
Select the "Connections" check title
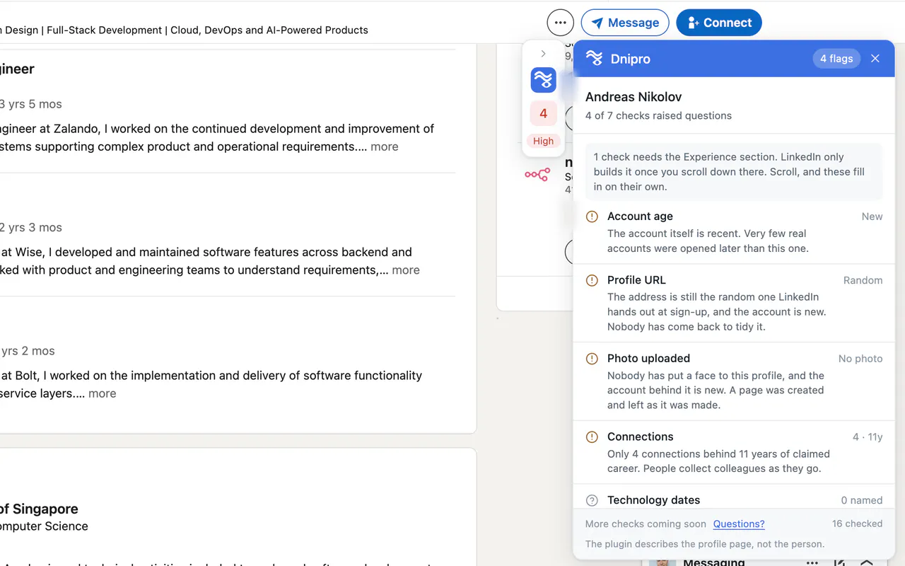(x=640, y=437)
